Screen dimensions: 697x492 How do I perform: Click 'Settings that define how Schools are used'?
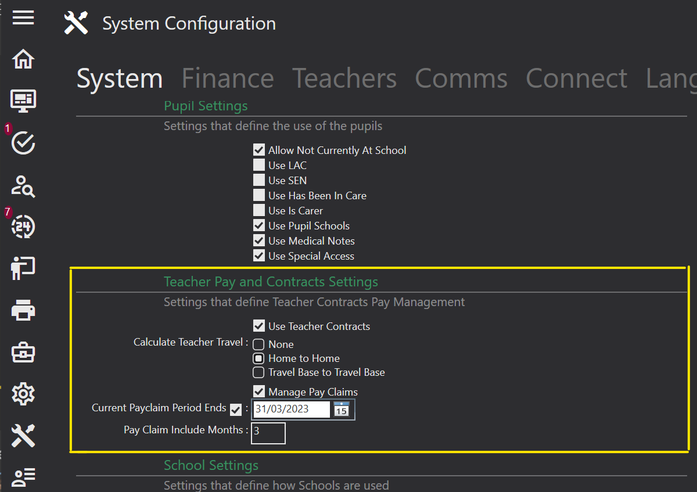click(x=276, y=485)
